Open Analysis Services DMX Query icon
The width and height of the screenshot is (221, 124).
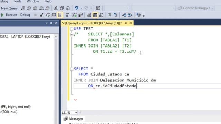tap(35, 8)
